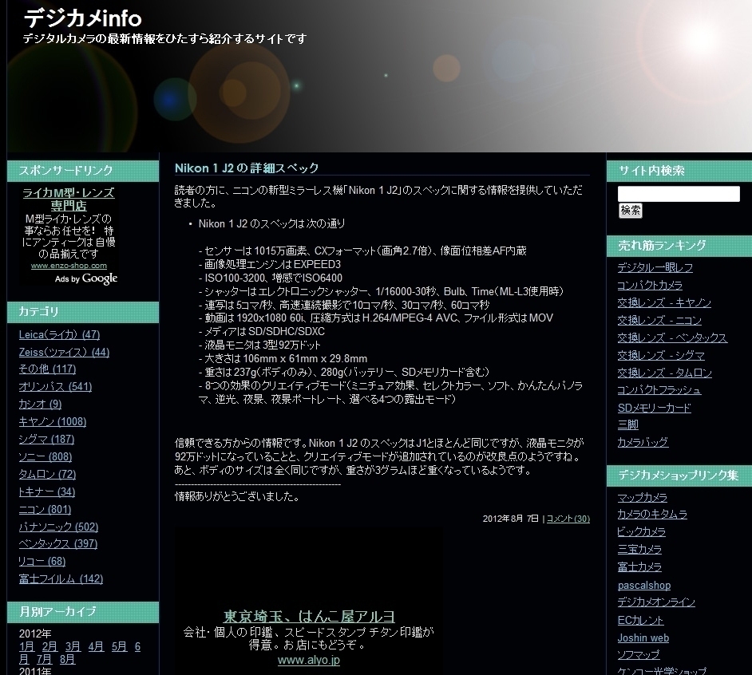Click the メディアはSD/SDHC/SDXC spec line
Viewport: 752px width, 675px height.
pos(262,332)
